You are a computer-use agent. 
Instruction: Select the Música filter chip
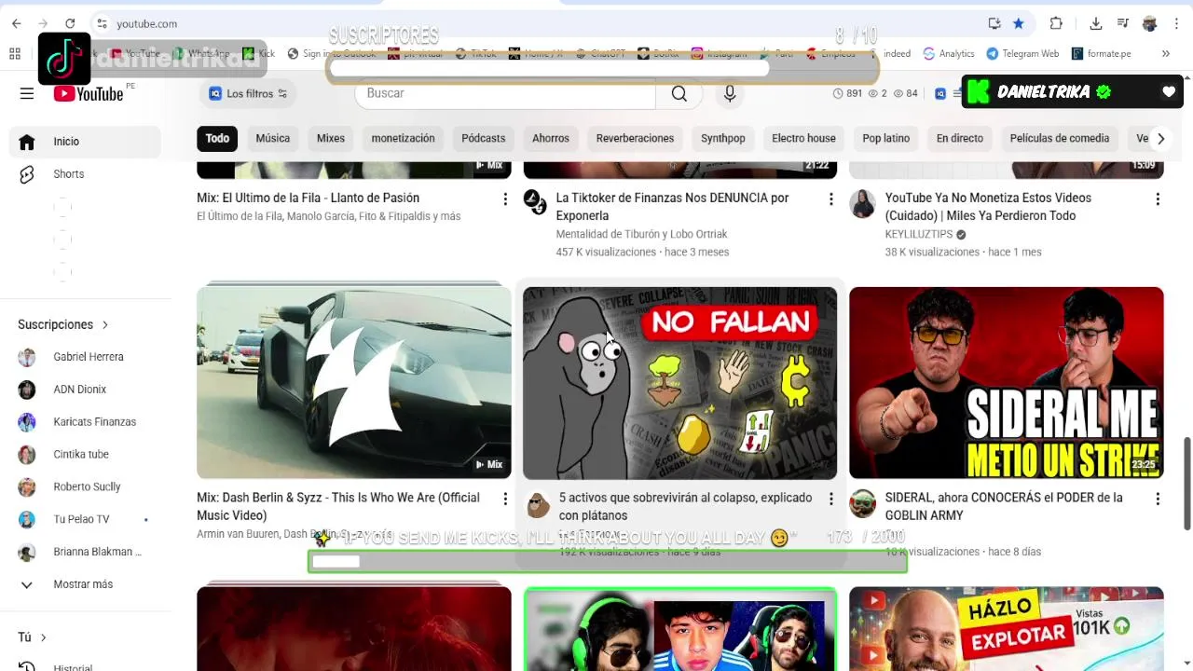273,138
